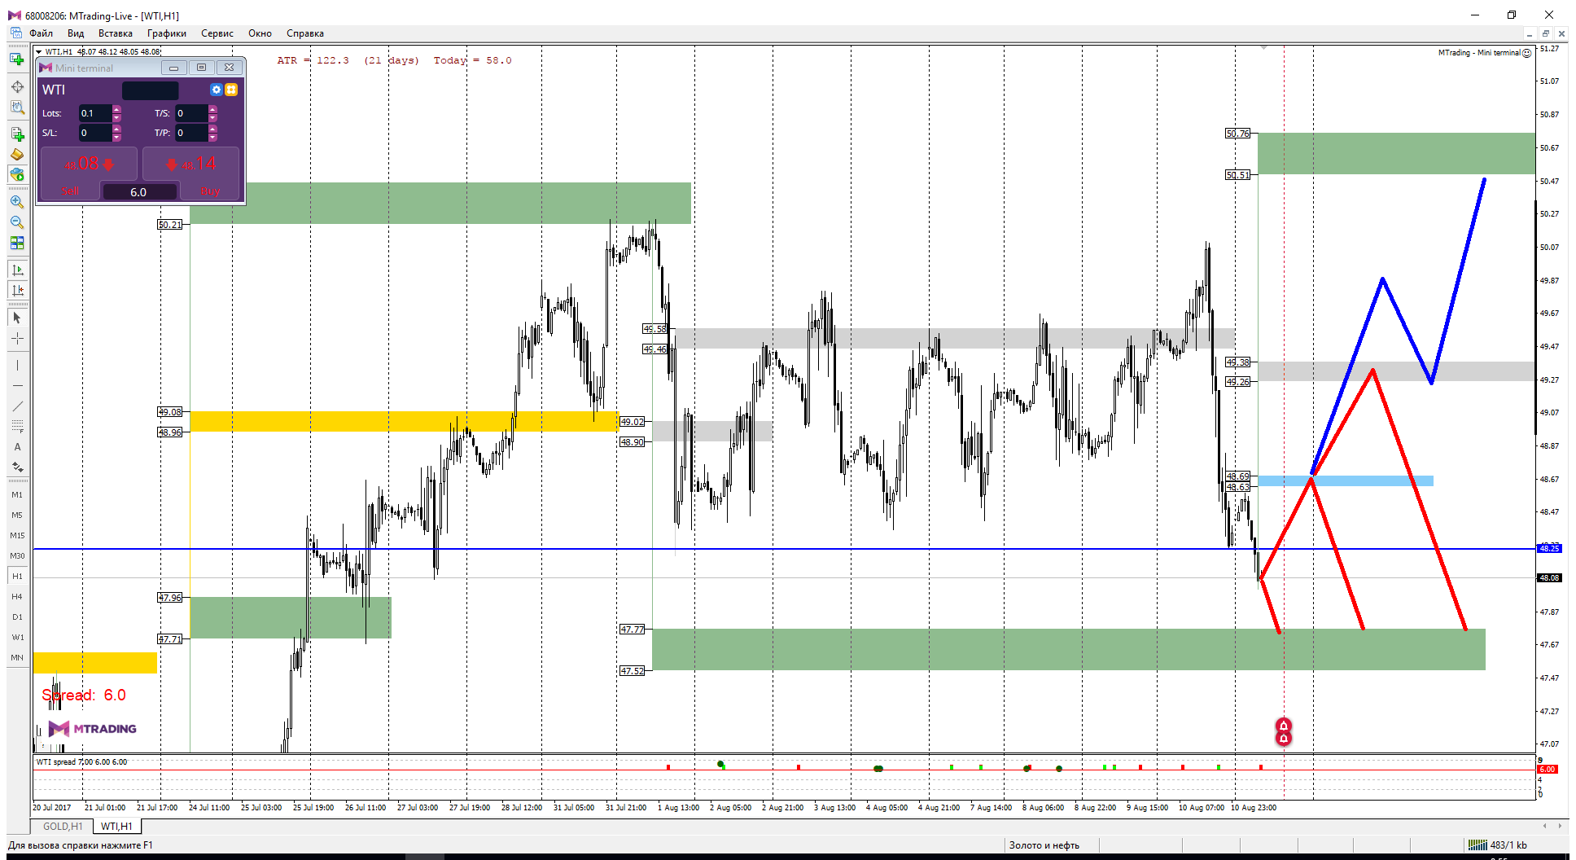Click the upper red bell alert marker
The image size is (1576, 860).
[x=1284, y=726]
